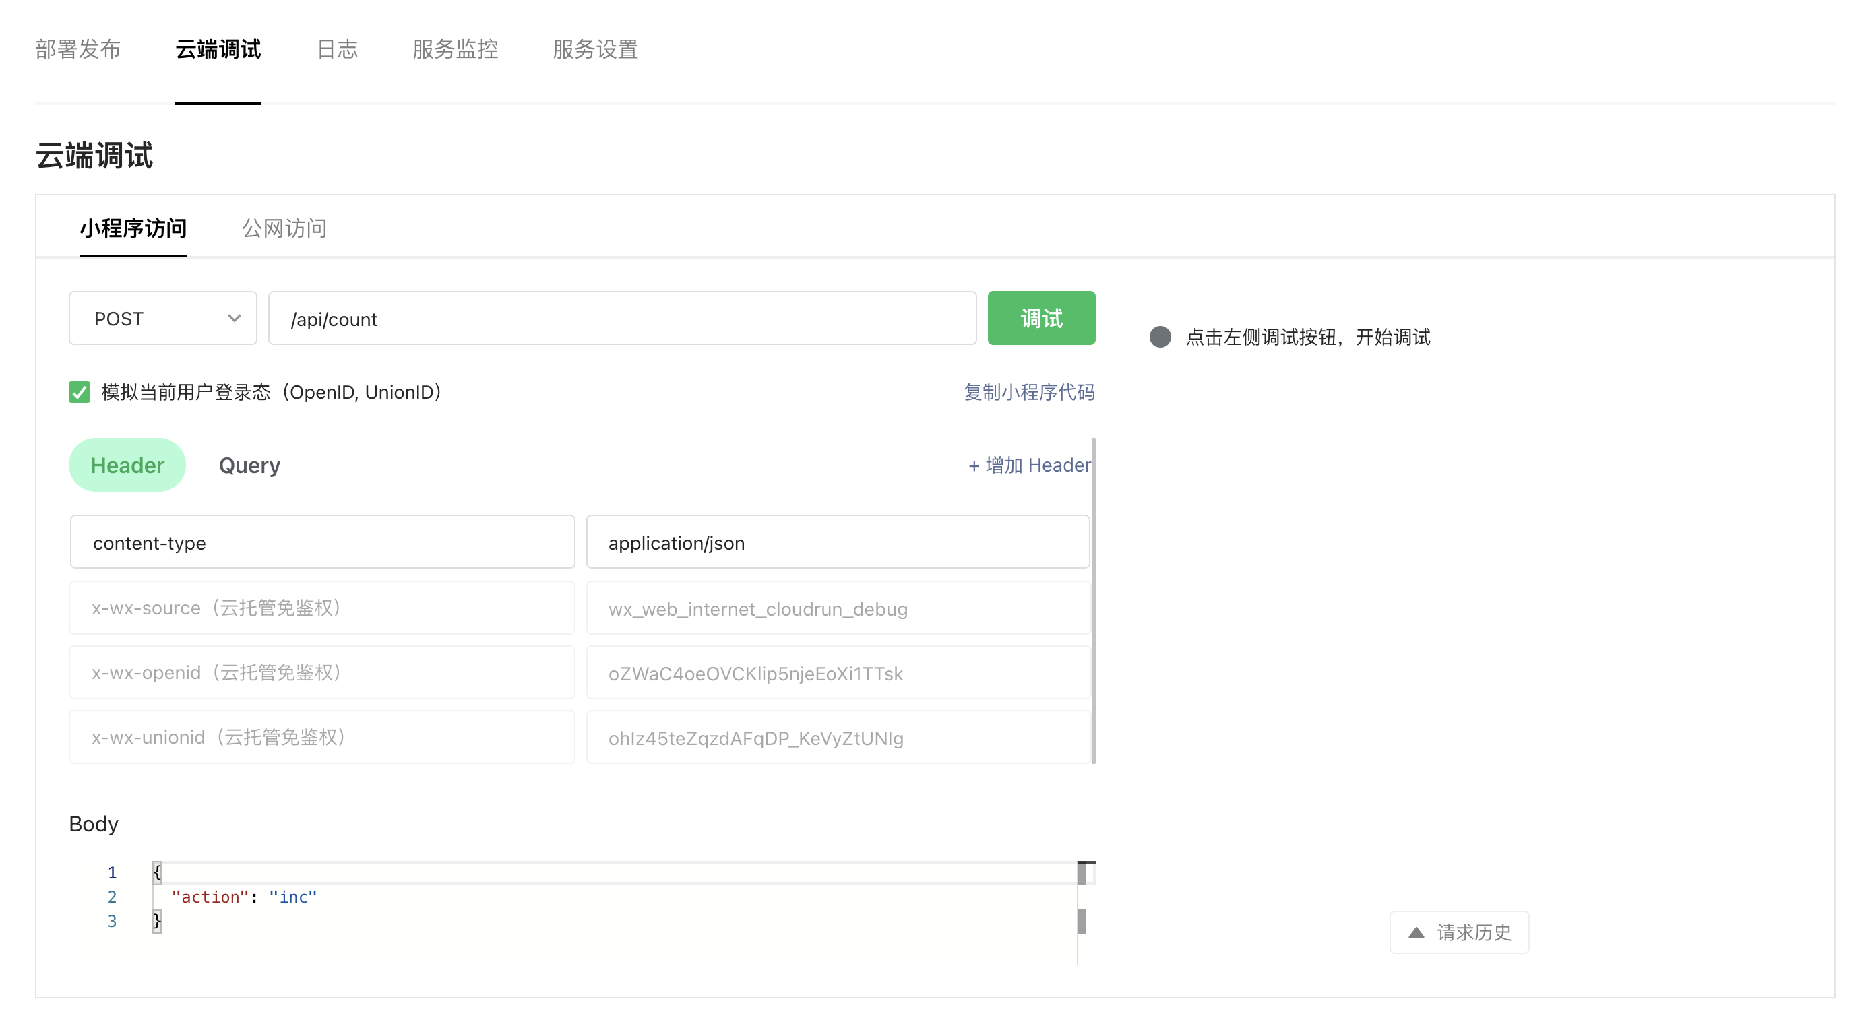Uncheck the simulate user login state checkbox
Image resolution: width=1868 pixels, height=1028 pixels.
tap(80, 392)
